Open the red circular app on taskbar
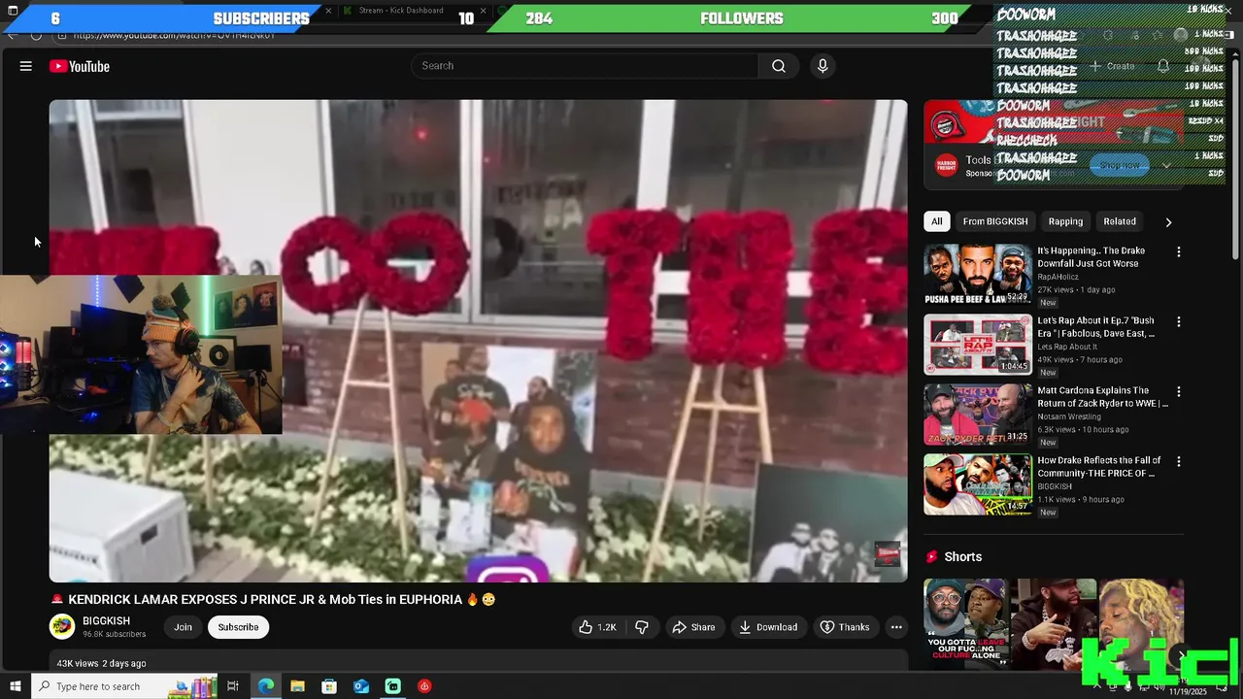This screenshot has height=699, width=1243. coord(424,686)
